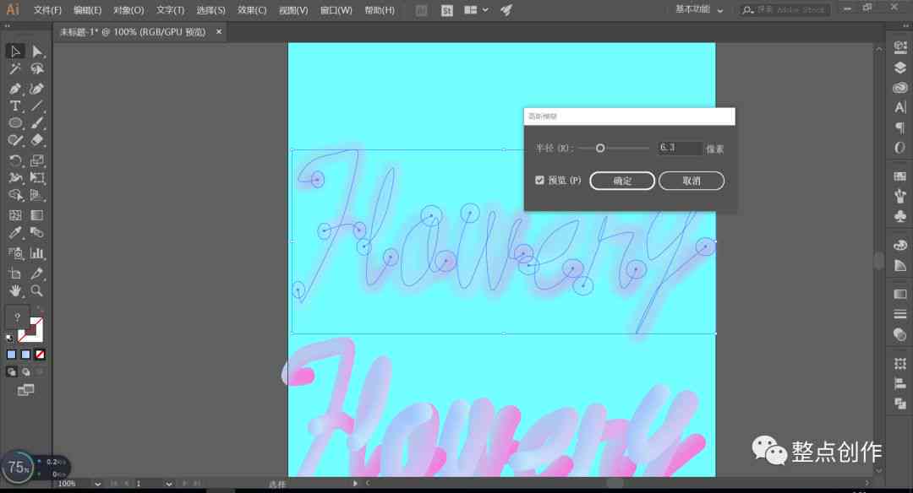Viewport: 913px width, 493px height.
Task: Select the Type tool
Action: click(15, 106)
